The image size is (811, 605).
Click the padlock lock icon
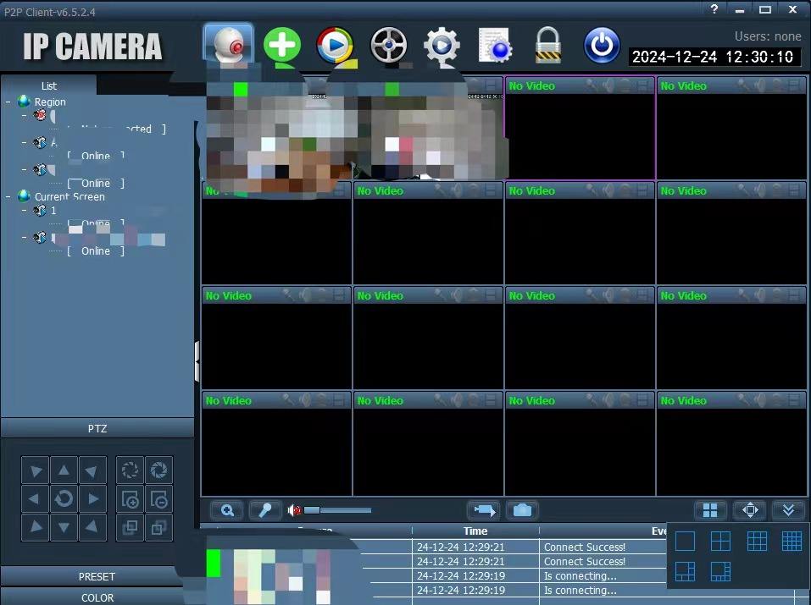click(x=548, y=46)
